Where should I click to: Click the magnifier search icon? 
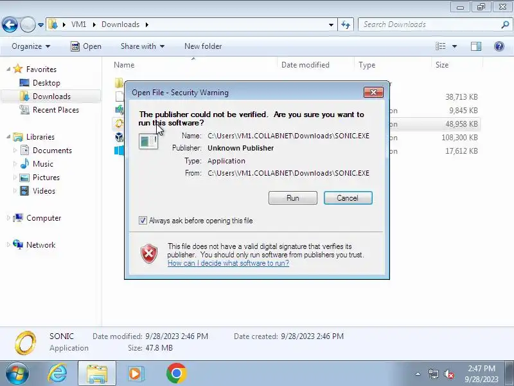pyautogui.click(x=505, y=24)
